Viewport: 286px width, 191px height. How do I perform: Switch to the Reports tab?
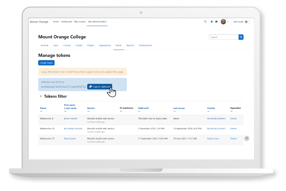(130, 45)
